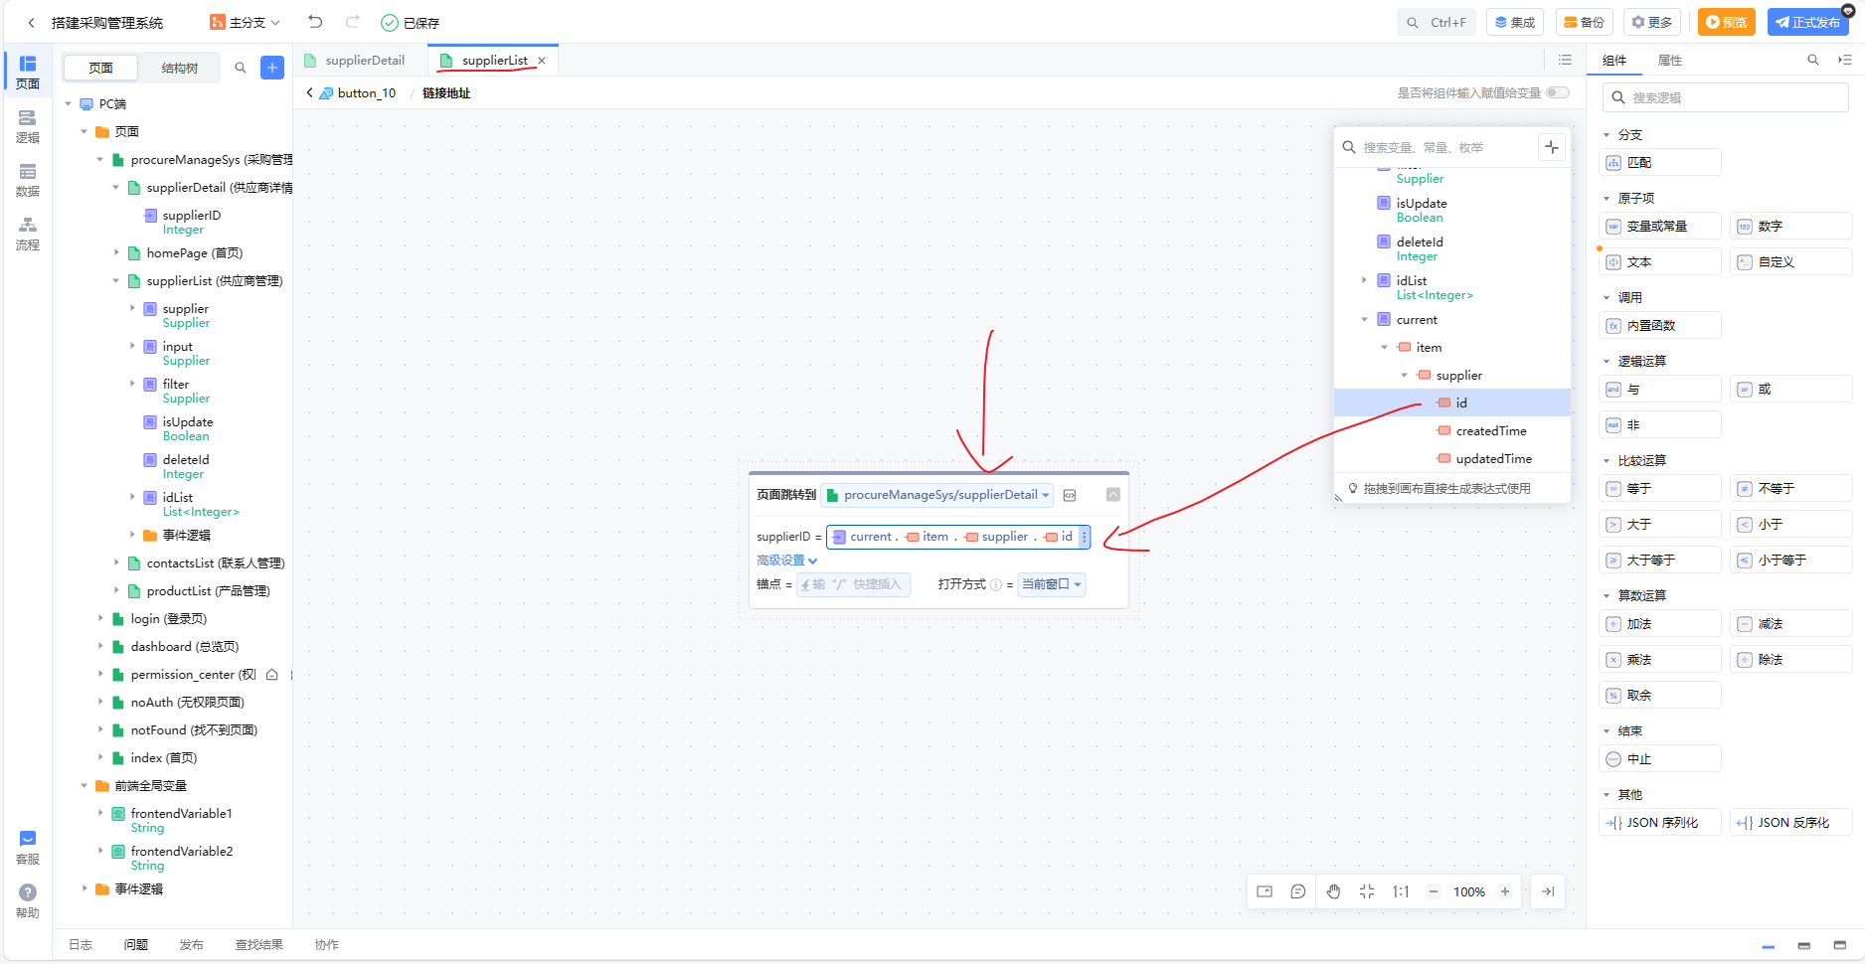
Task: Expand homePage tree node
Action: [x=115, y=253]
